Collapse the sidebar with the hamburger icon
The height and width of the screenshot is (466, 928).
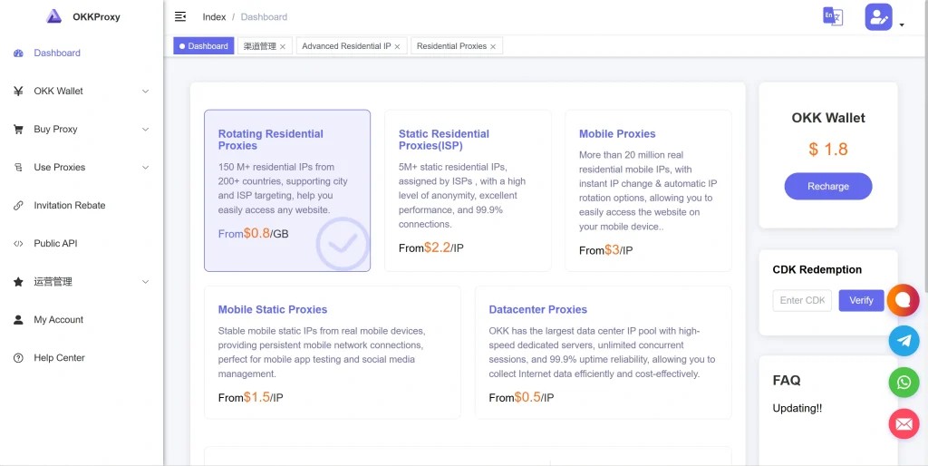[x=180, y=16]
